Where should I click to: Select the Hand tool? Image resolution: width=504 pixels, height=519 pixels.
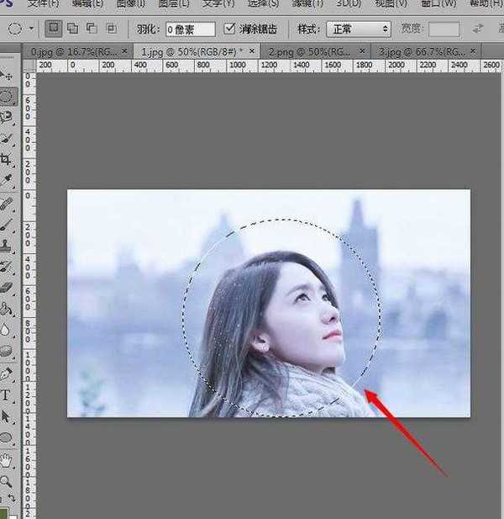click(7, 460)
